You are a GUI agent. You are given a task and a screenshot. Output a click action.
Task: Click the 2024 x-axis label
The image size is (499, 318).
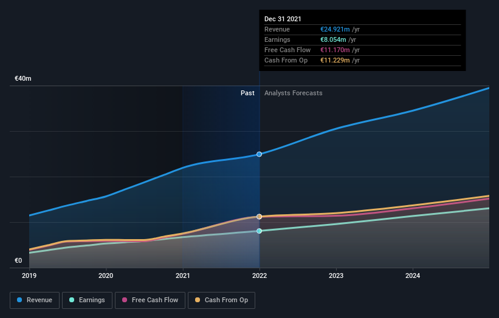click(x=413, y=276)
